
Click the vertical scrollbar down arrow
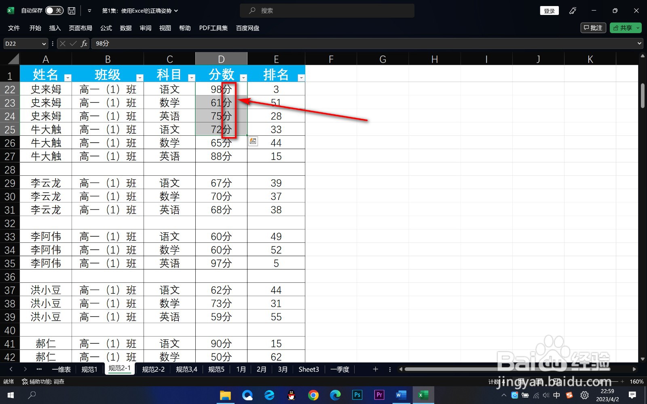(x=643, y=359)
